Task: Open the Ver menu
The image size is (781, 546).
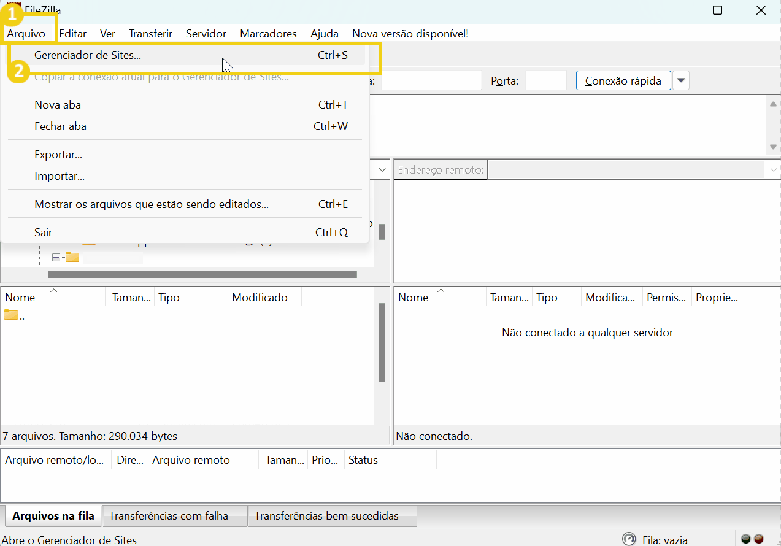Action: 107,34
